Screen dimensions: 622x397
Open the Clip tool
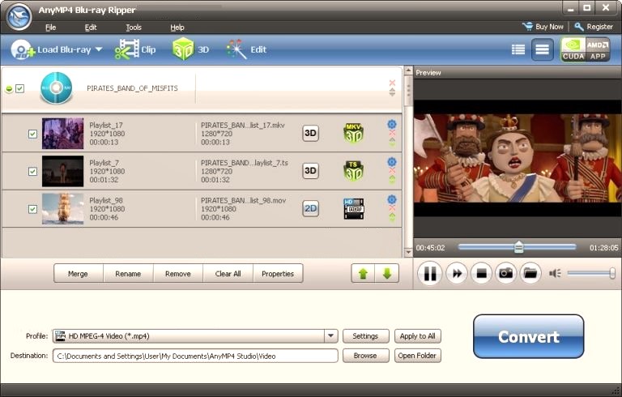(135, 49)
